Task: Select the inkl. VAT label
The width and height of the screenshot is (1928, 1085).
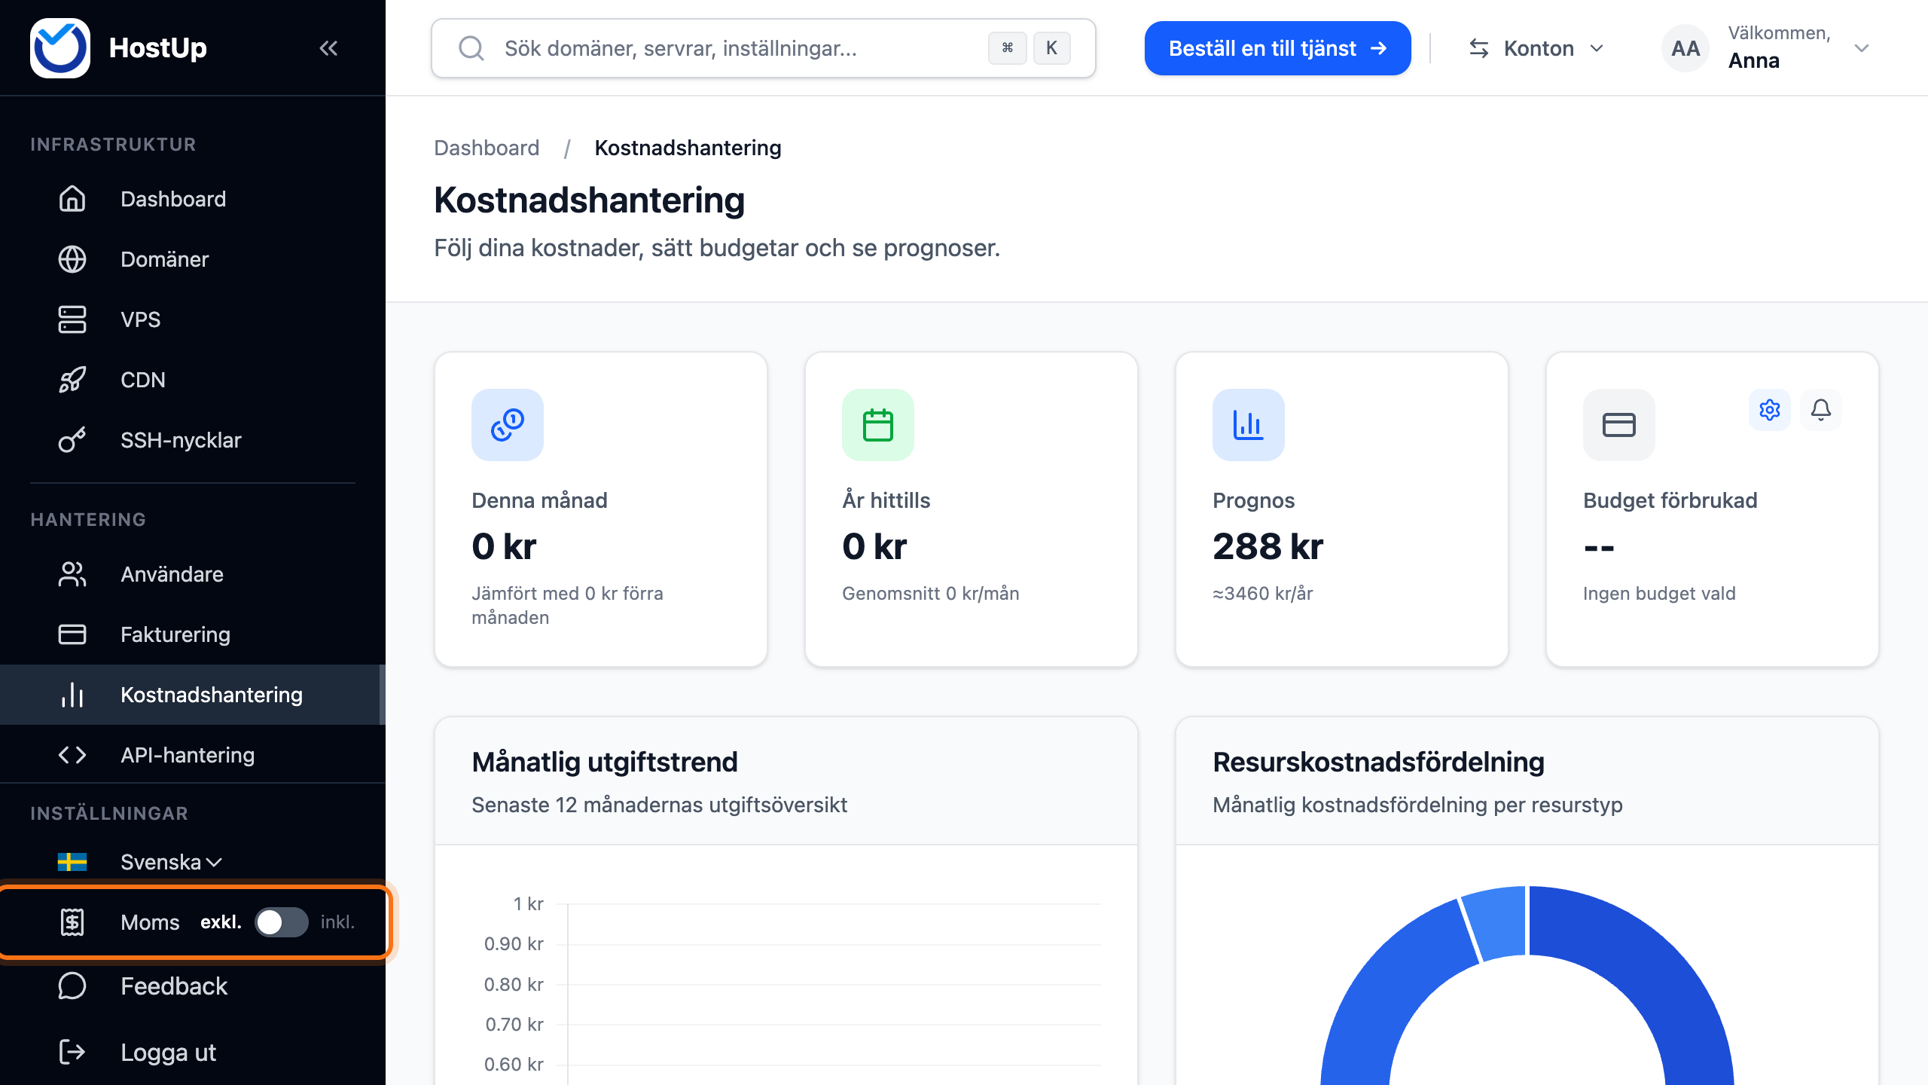Action: (x=337, y=922)
